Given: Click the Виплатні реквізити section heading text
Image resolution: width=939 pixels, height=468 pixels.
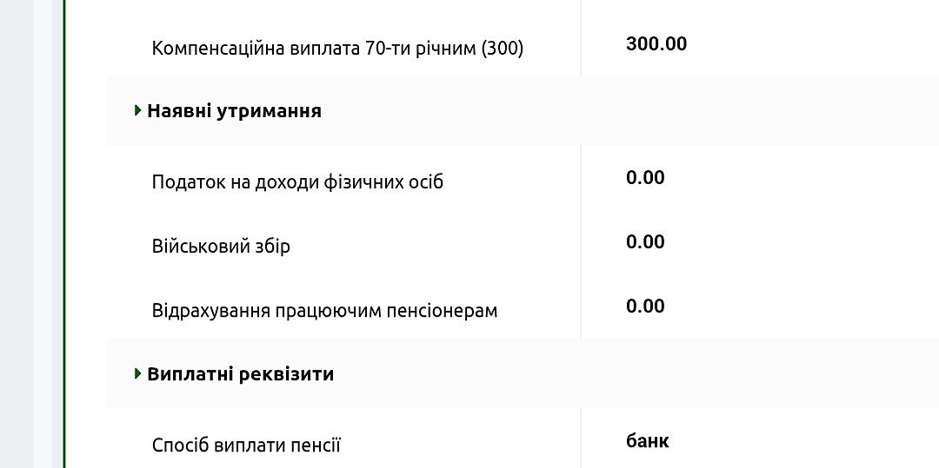Looking at the screenshot, I should click(x=240, y=374).
